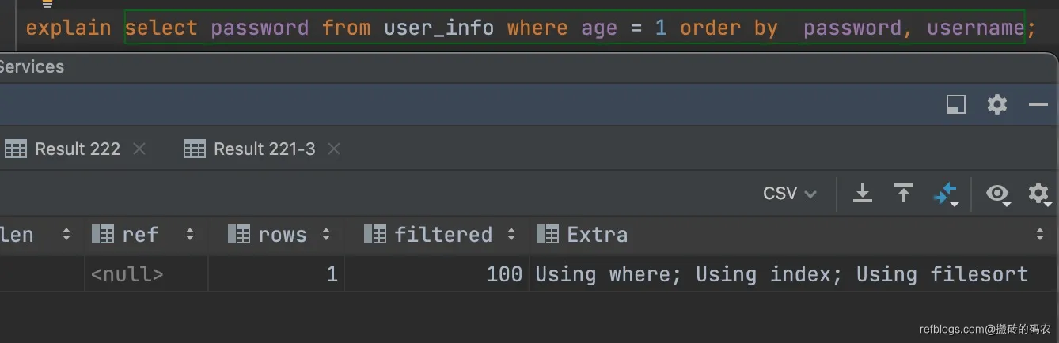This screenshot has width=1059, height=343.
Task: Open the Result 221-3 tab
Action: click(x=264, y=149)
